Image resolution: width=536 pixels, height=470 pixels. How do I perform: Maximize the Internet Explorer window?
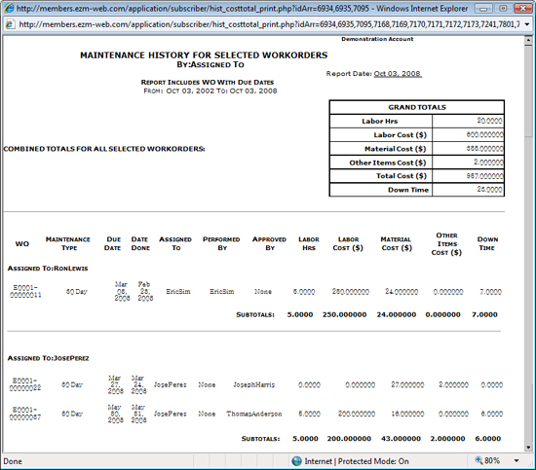point(503,8)
